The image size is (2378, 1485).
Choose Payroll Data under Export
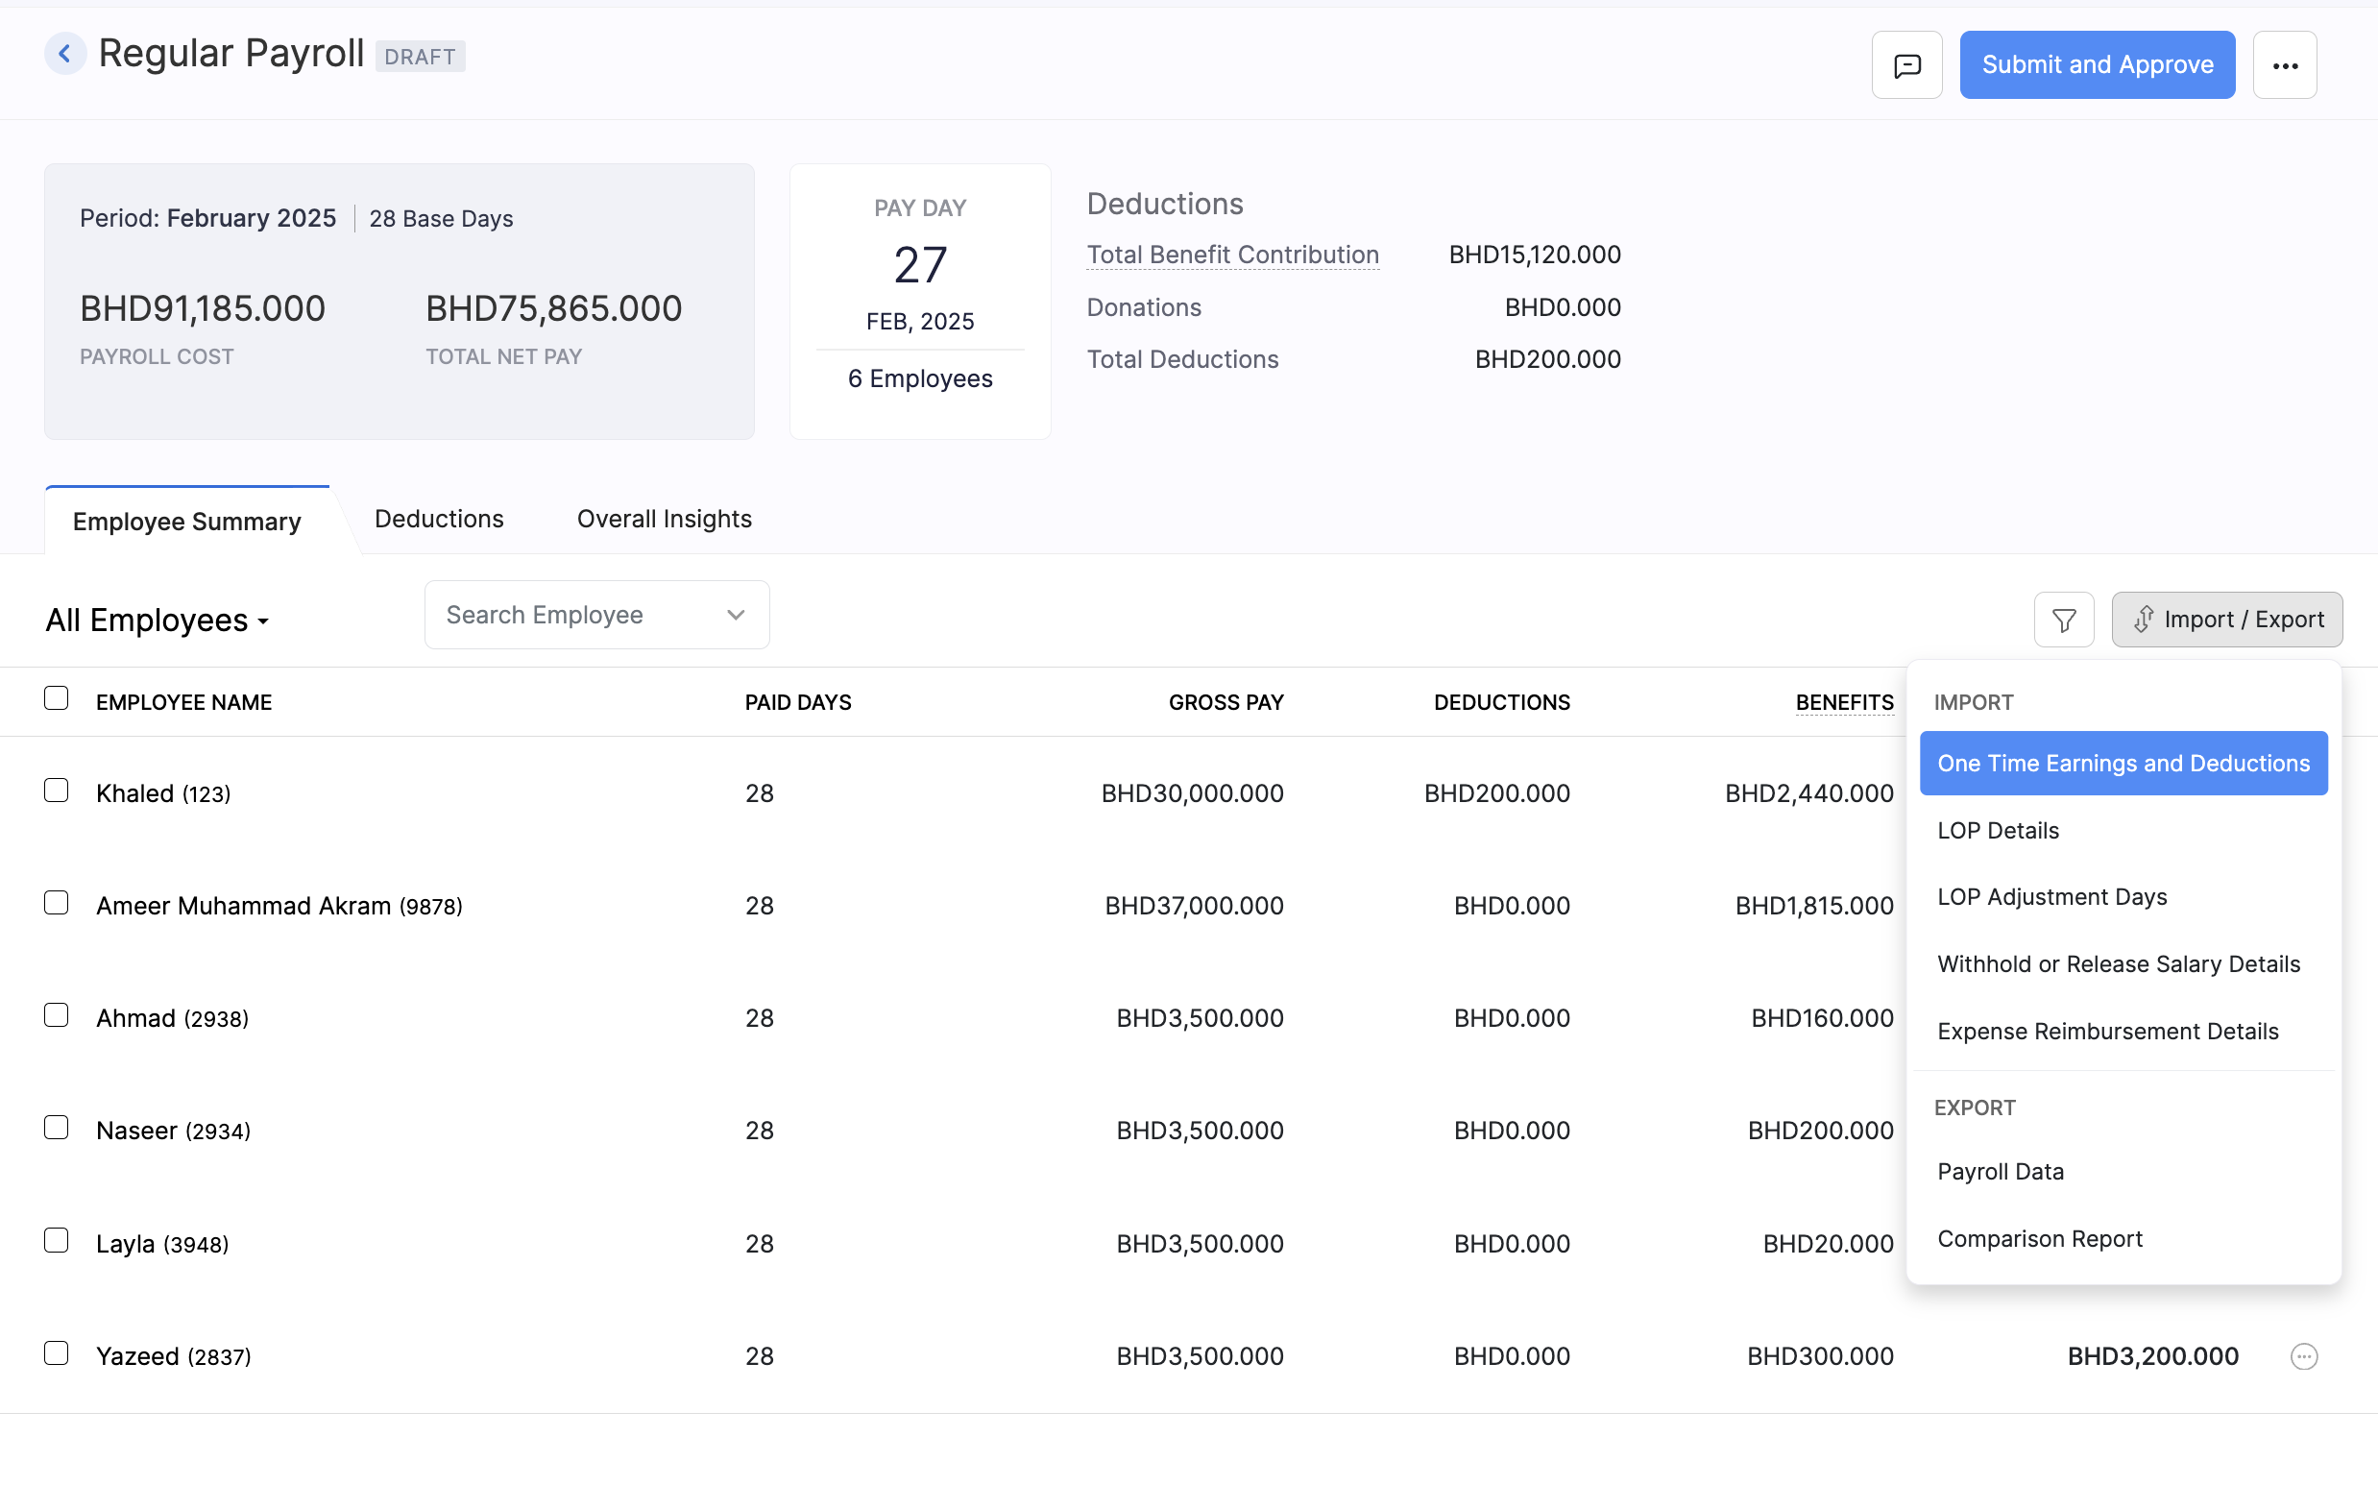point(2000,1171)
